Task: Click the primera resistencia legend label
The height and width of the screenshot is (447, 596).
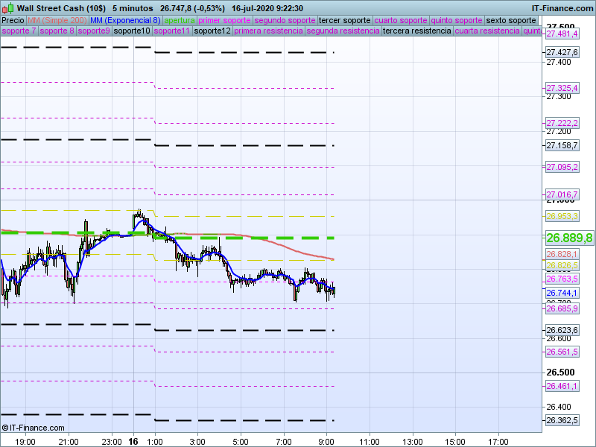Action: point(268,31)
